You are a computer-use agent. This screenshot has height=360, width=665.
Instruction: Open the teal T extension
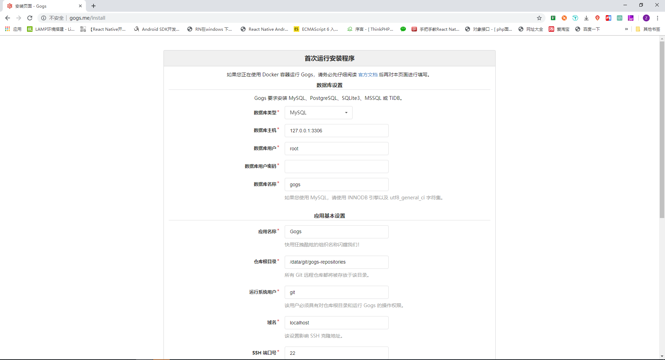pyautogui.click(x=575, y=18)
